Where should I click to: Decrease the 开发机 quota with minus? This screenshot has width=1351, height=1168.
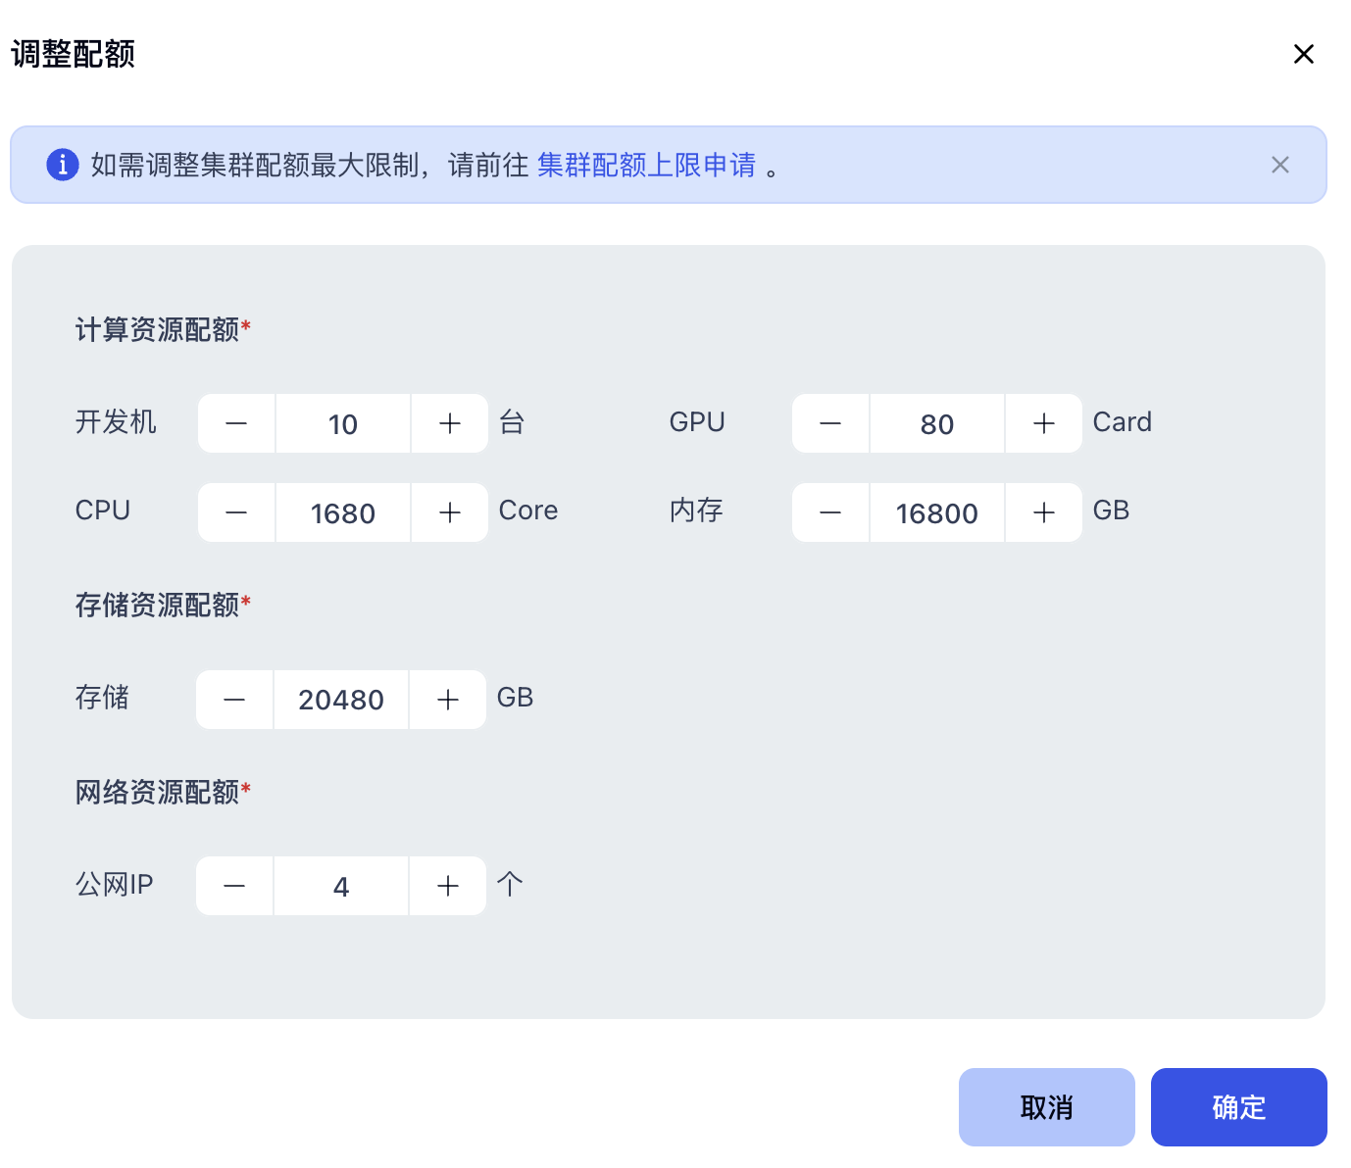(x=236, y=423)
